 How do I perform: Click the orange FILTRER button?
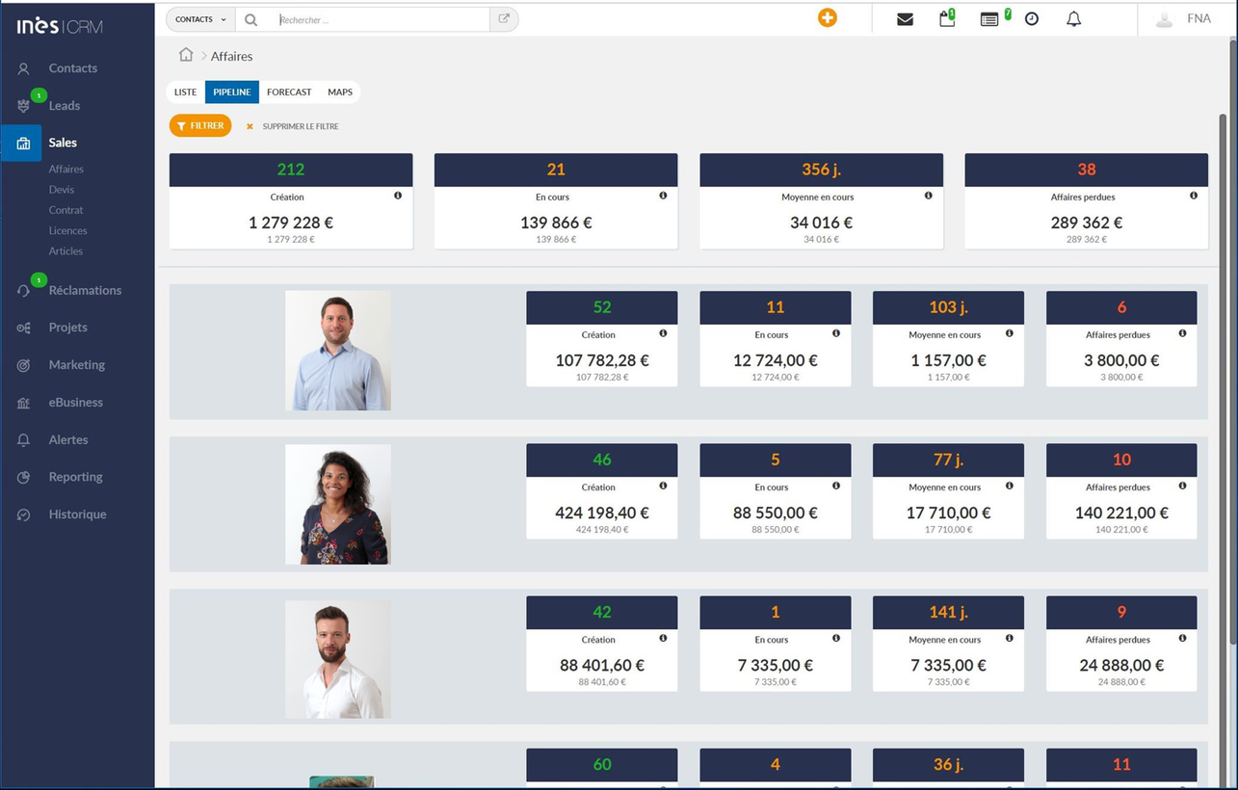[x=200, y=126]
